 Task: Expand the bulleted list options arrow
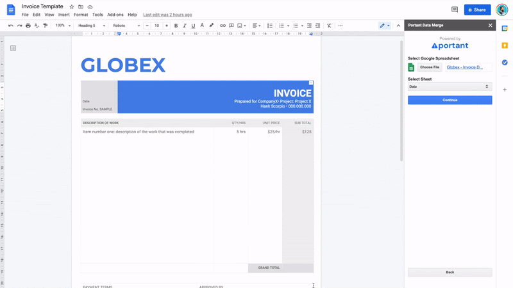(302, 26)
